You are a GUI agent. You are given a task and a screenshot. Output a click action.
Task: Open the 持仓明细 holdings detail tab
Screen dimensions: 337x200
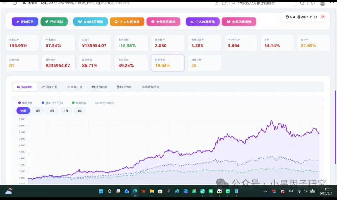tap(99, 87)
